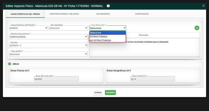Click the Áreas Geográficas (m²) heading

tap(119, 71)
